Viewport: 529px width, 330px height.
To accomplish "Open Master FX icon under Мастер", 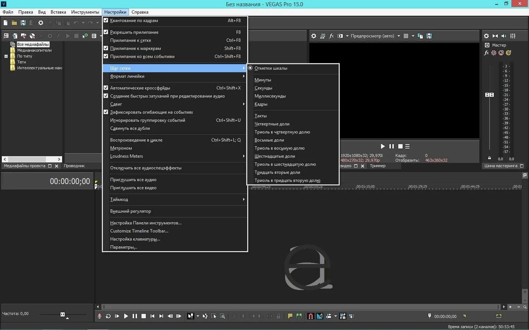I will (487, 53).
